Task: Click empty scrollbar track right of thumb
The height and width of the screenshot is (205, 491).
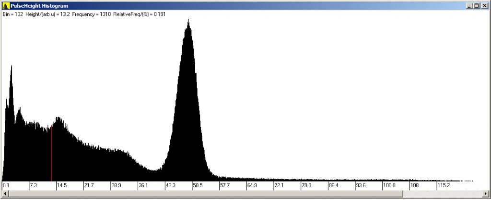Action: click(x=441, y=193)
